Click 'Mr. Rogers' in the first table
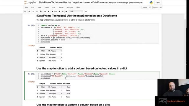The image size is (189, 106). tap(52, 51)
